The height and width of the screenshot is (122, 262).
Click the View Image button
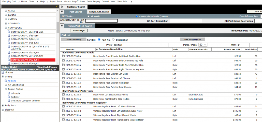click(79, 31)
